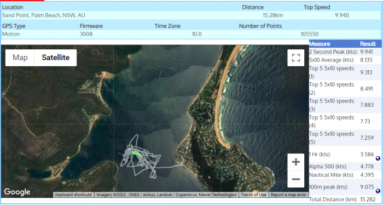Select the 5x10 Average (kts) row
This screenshot has width=383, height=205.
345,60
